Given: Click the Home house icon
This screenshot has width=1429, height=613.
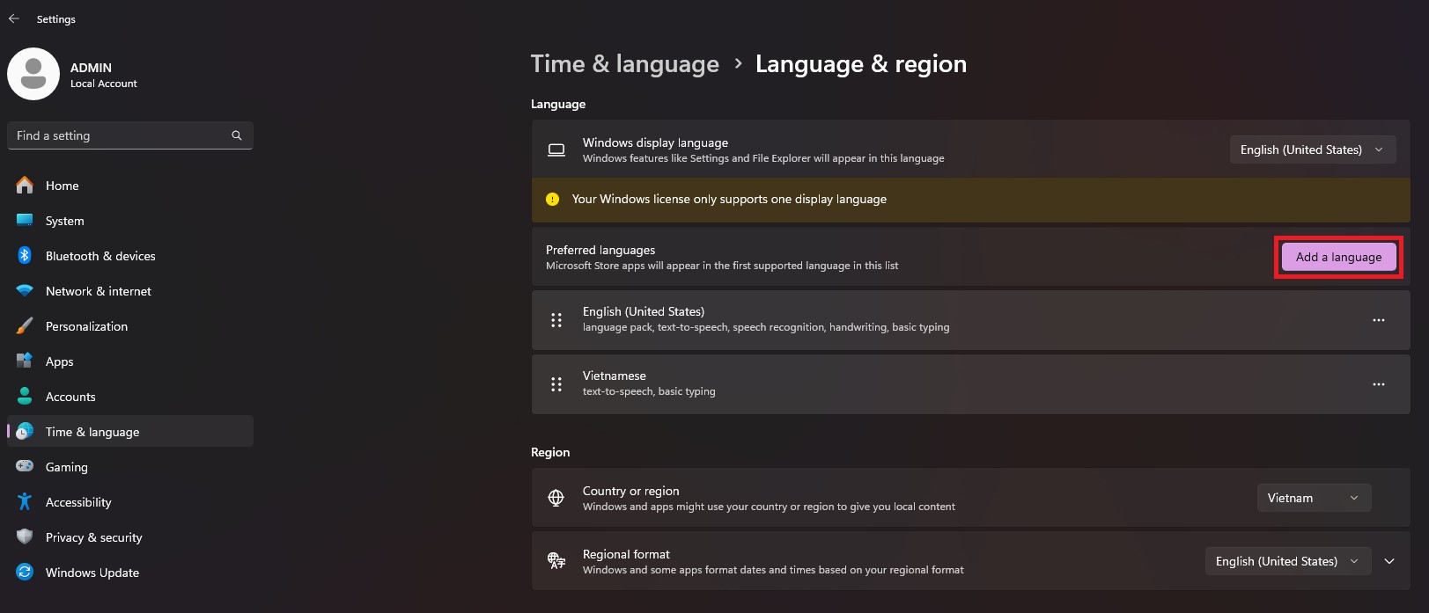Looking at the screenshot, I should (x=25, y=186).
